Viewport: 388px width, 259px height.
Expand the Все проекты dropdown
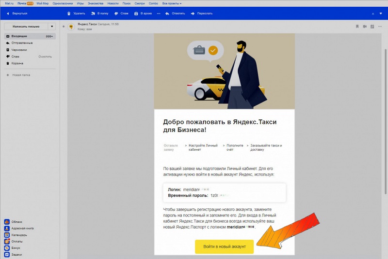(172, 3)
